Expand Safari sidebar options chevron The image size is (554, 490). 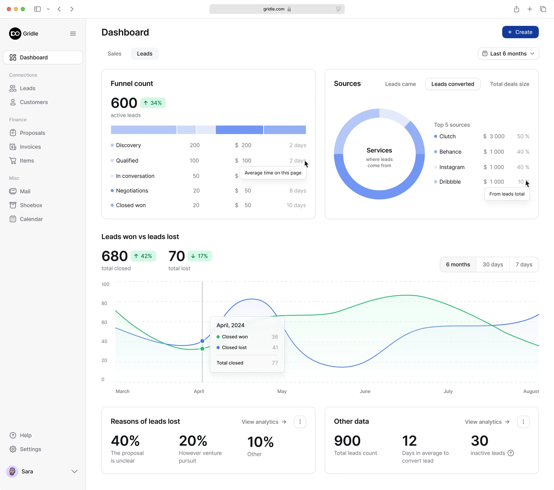(x=48, y=9)
